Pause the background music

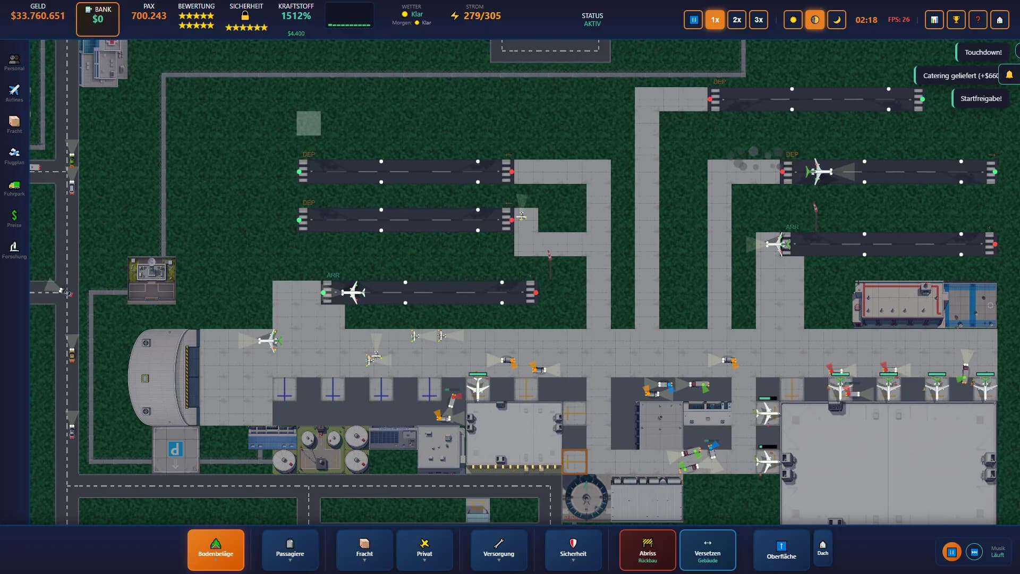click(951, 552)
